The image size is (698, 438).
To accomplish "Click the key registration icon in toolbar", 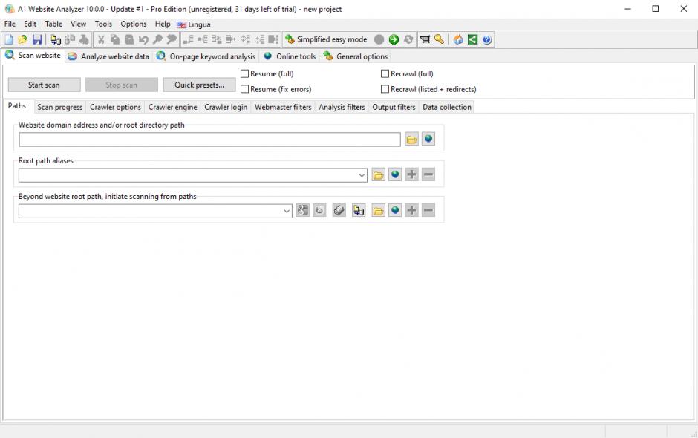I will [x=440, y=39].
